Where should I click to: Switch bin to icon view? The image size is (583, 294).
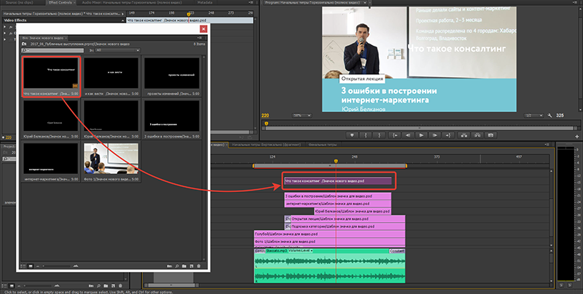tap(31, 266)
